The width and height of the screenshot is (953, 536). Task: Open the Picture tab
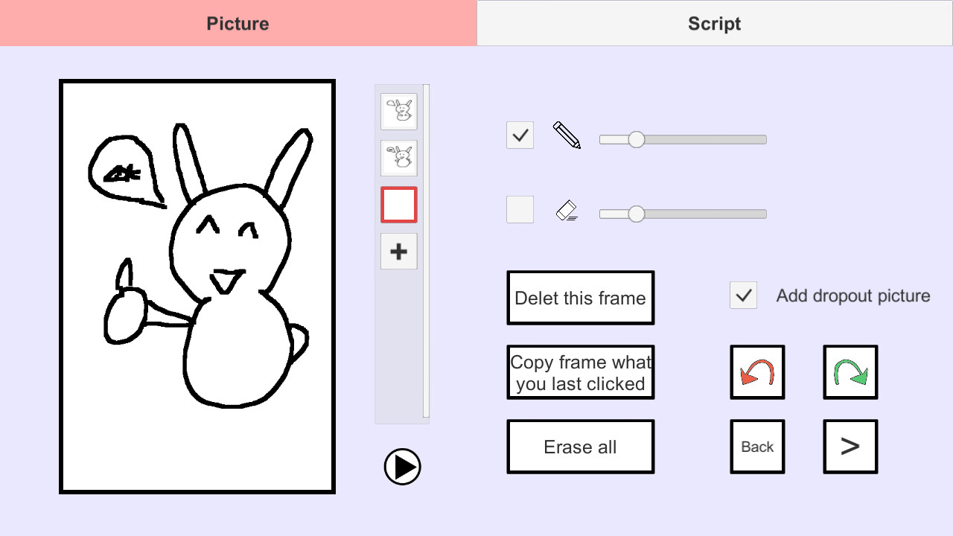(x=238, y=23)
